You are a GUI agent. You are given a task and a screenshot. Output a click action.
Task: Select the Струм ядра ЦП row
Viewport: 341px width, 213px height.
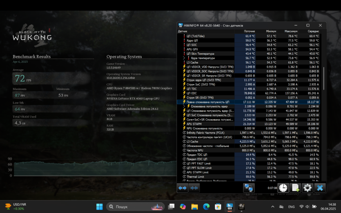pos(248,80)
